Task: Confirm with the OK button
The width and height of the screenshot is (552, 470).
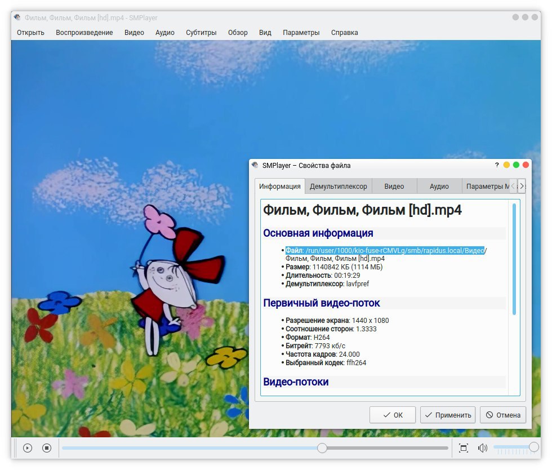Action: click(393, 415)
